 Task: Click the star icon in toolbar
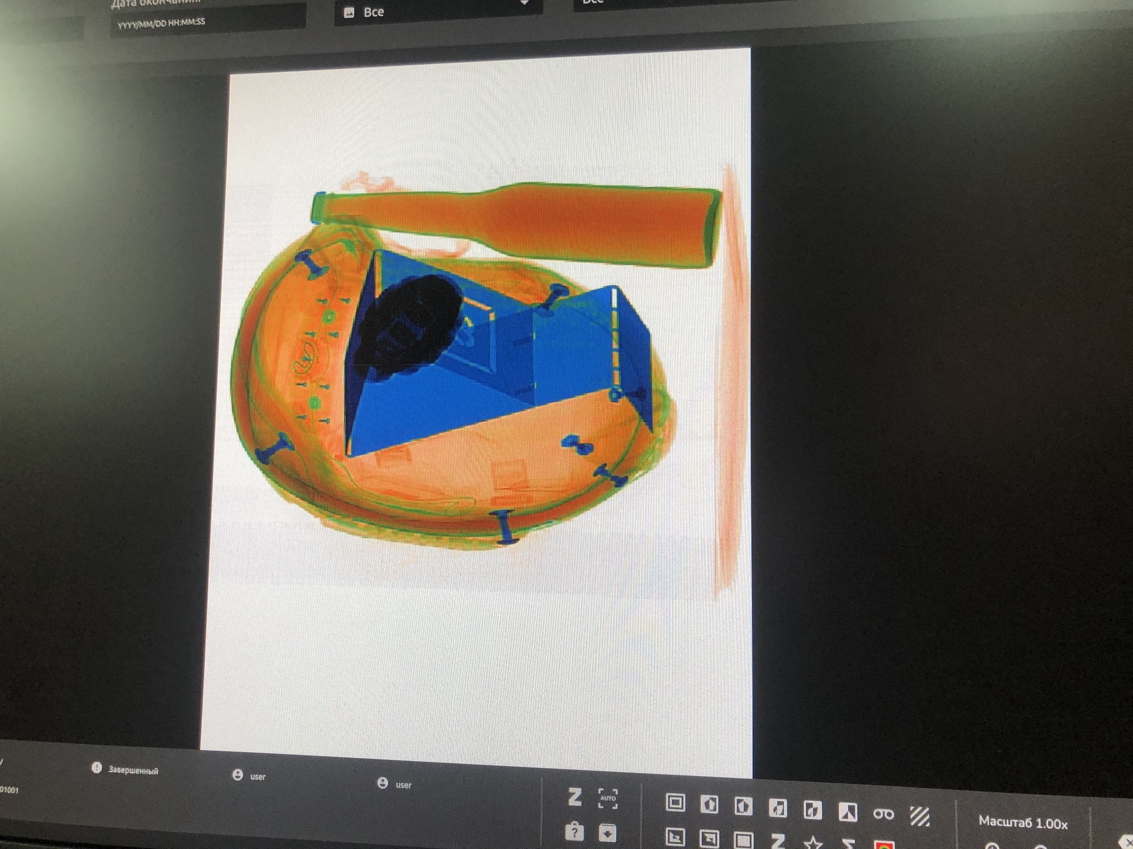813,842
